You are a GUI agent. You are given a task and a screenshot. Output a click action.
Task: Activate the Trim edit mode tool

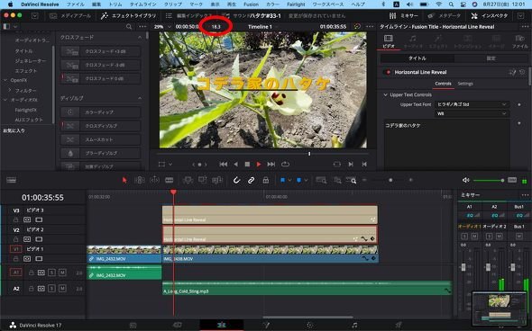[x=140, y=181]
